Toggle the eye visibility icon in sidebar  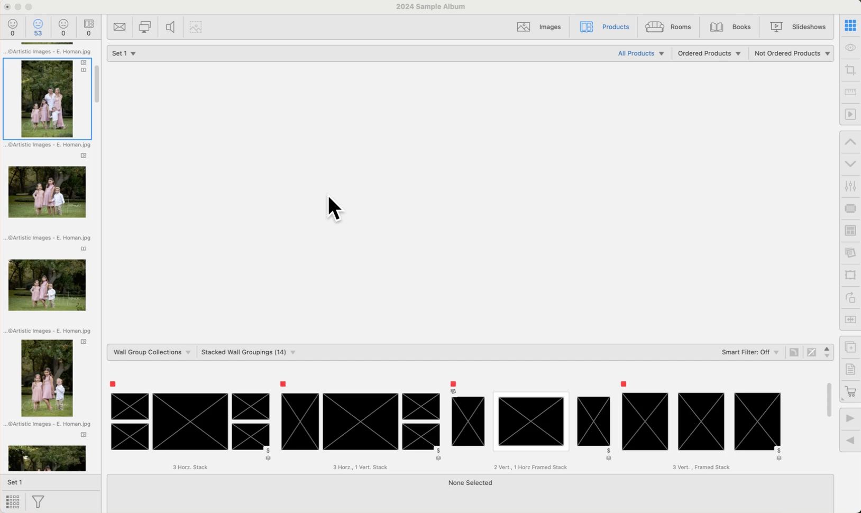[x=850, y=48]
